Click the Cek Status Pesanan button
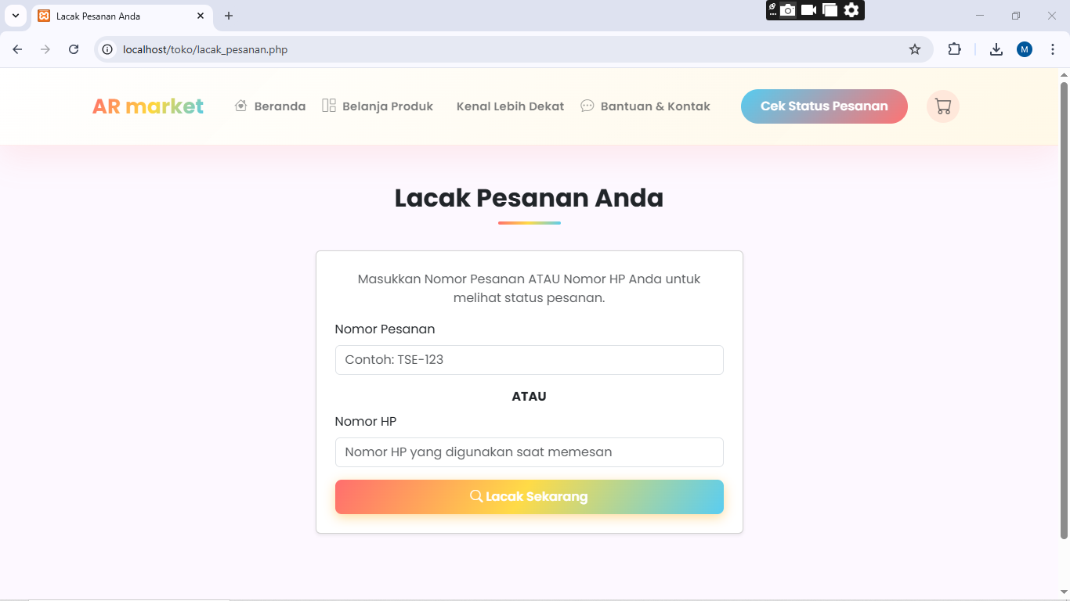 [x=824, y=106]
